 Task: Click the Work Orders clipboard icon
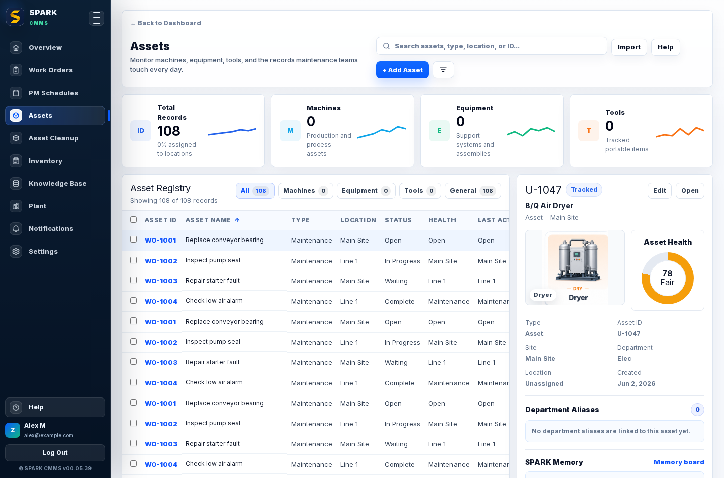tap(16, 70)
